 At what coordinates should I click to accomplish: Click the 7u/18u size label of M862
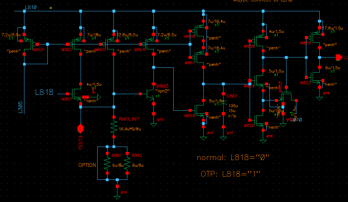[x=94, y=35]
